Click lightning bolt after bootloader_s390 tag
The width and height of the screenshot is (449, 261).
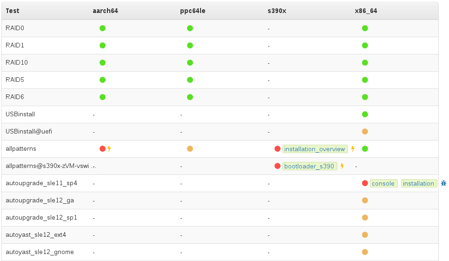(x=342, y=166)
